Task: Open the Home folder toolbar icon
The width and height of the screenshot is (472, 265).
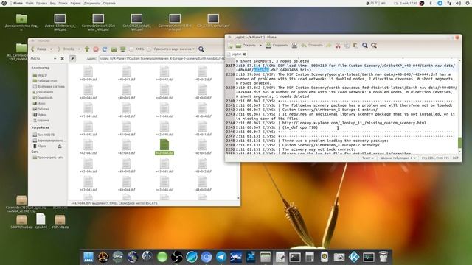Action: point(114,49)
